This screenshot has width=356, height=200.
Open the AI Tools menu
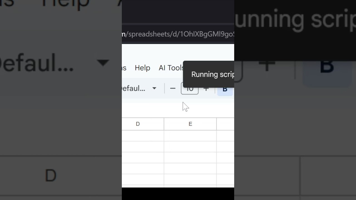171,68
